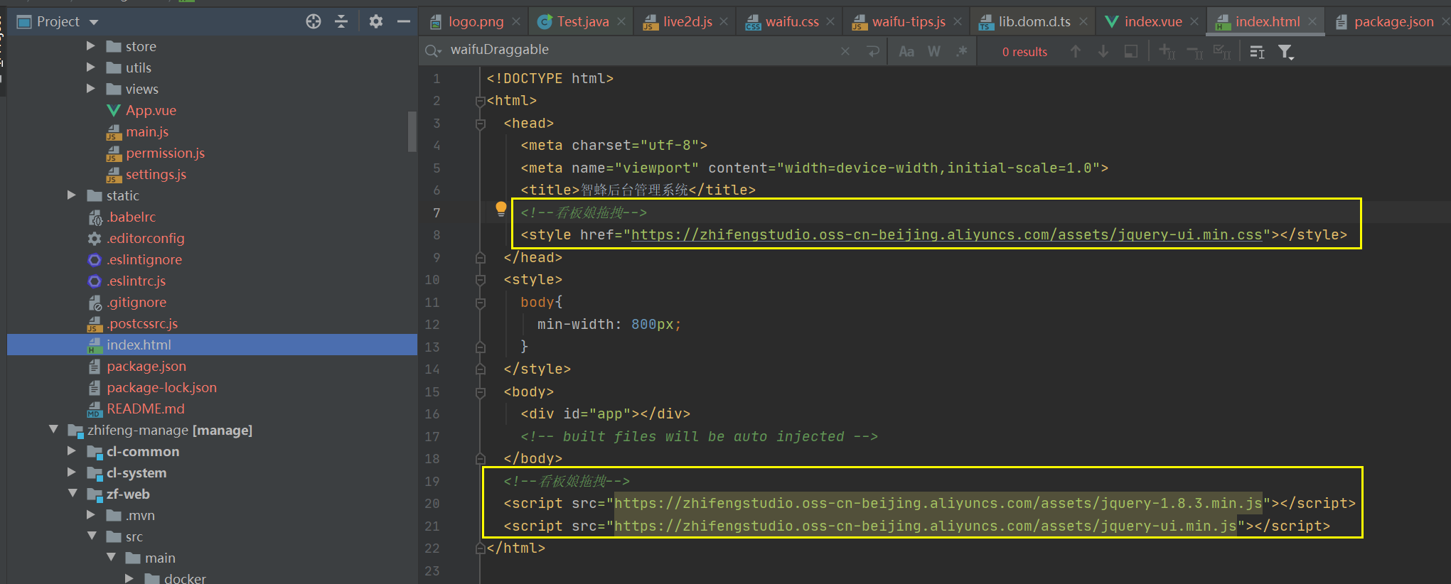Collapse the zf-web module

tap(73, 494)
